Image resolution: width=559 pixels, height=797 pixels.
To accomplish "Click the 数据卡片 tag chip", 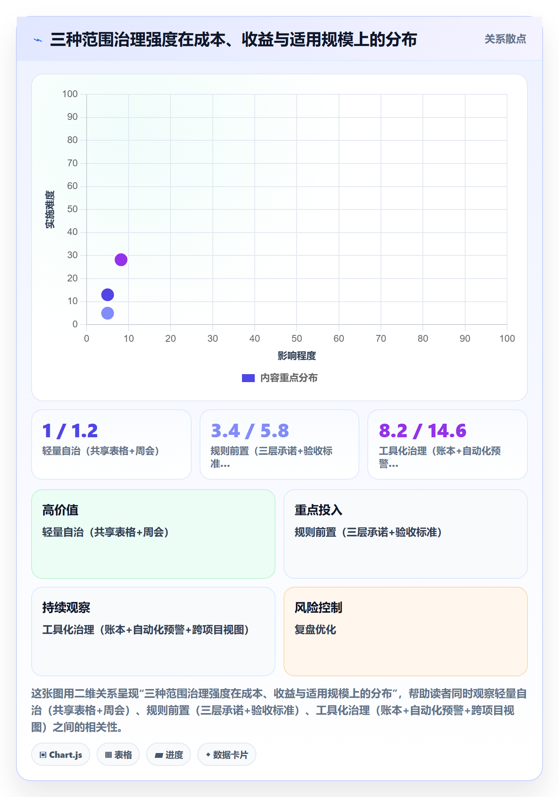I will point(227,755).
